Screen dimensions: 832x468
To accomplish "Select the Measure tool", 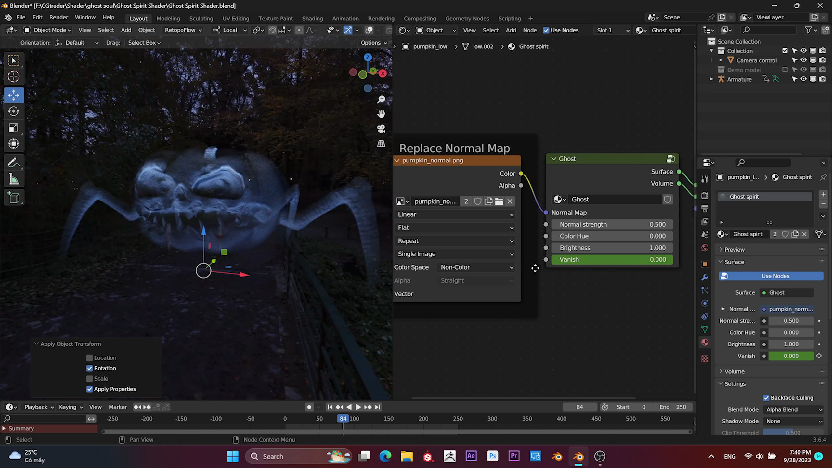I will coord(14,179).
